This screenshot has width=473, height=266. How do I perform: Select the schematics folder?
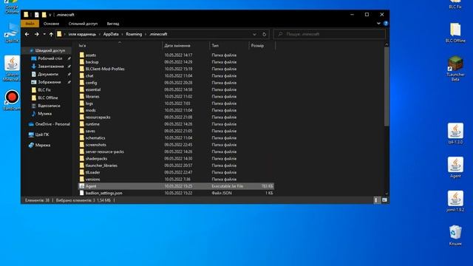coord(95,138)
